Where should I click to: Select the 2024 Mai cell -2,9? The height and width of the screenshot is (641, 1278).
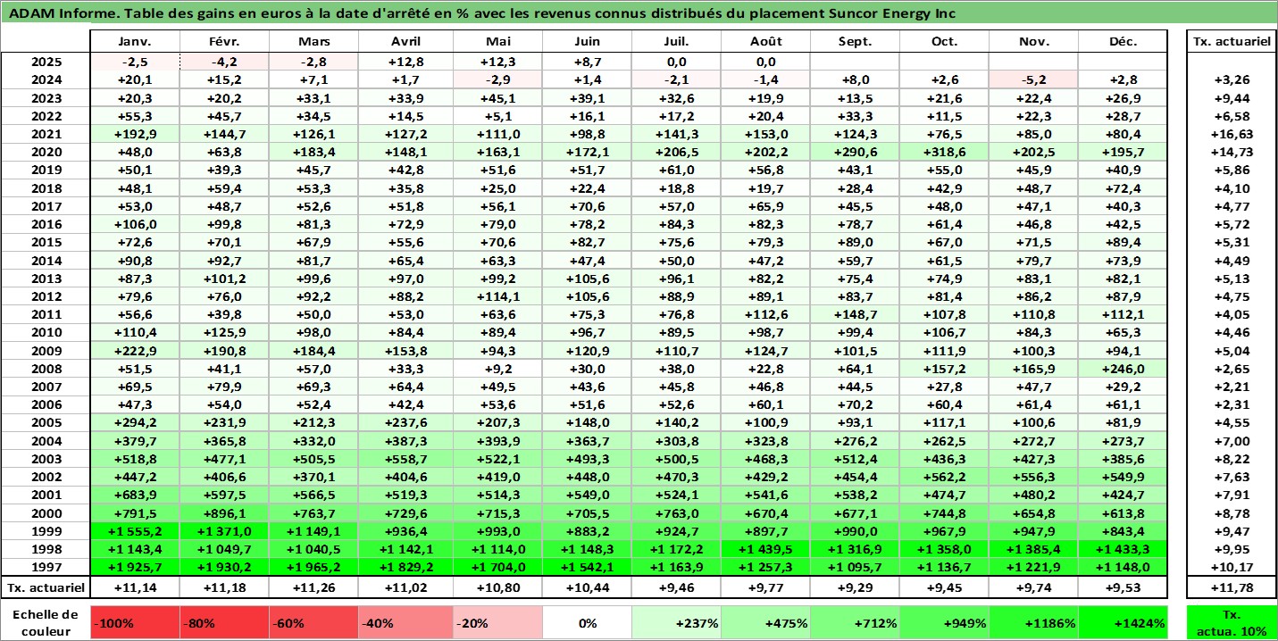497,79
